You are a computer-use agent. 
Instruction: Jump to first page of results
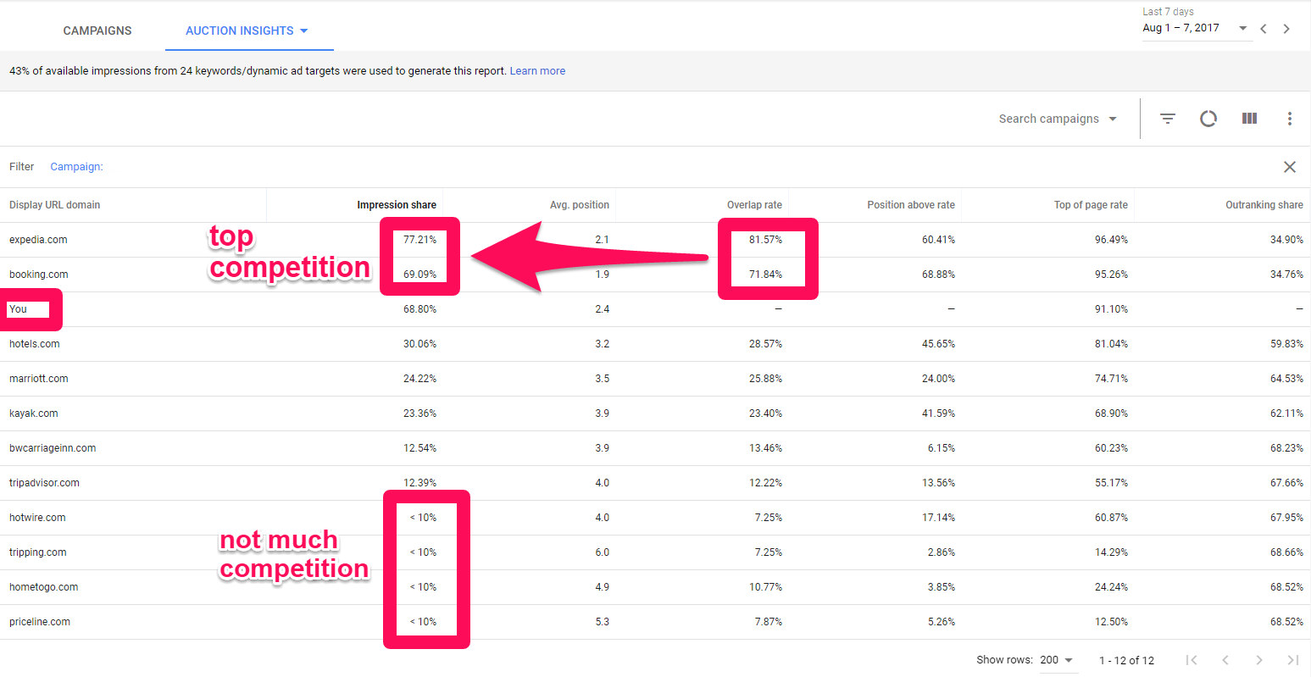coord(1192,660)
